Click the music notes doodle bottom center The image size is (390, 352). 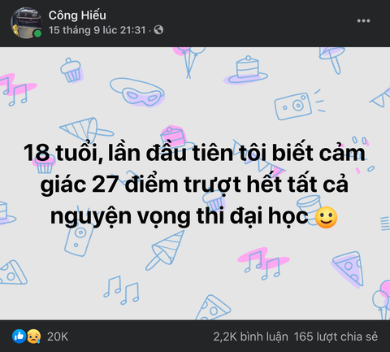click(122, 290)
